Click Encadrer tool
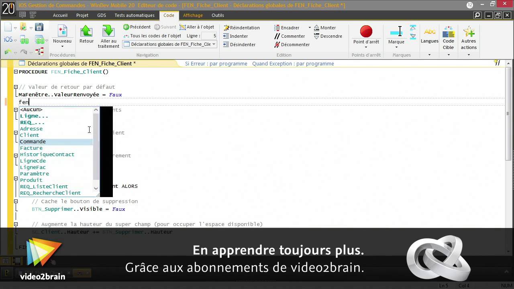 (x=287, y=28)
